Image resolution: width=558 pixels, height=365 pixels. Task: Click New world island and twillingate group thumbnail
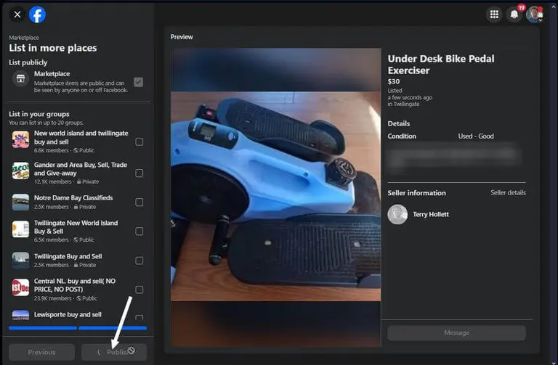(20, 139)
